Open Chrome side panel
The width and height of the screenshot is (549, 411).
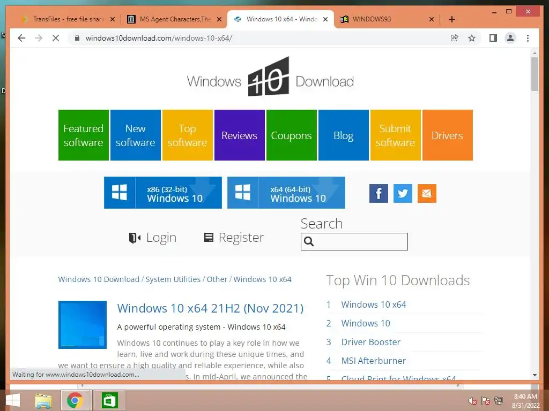pos(493,38)
